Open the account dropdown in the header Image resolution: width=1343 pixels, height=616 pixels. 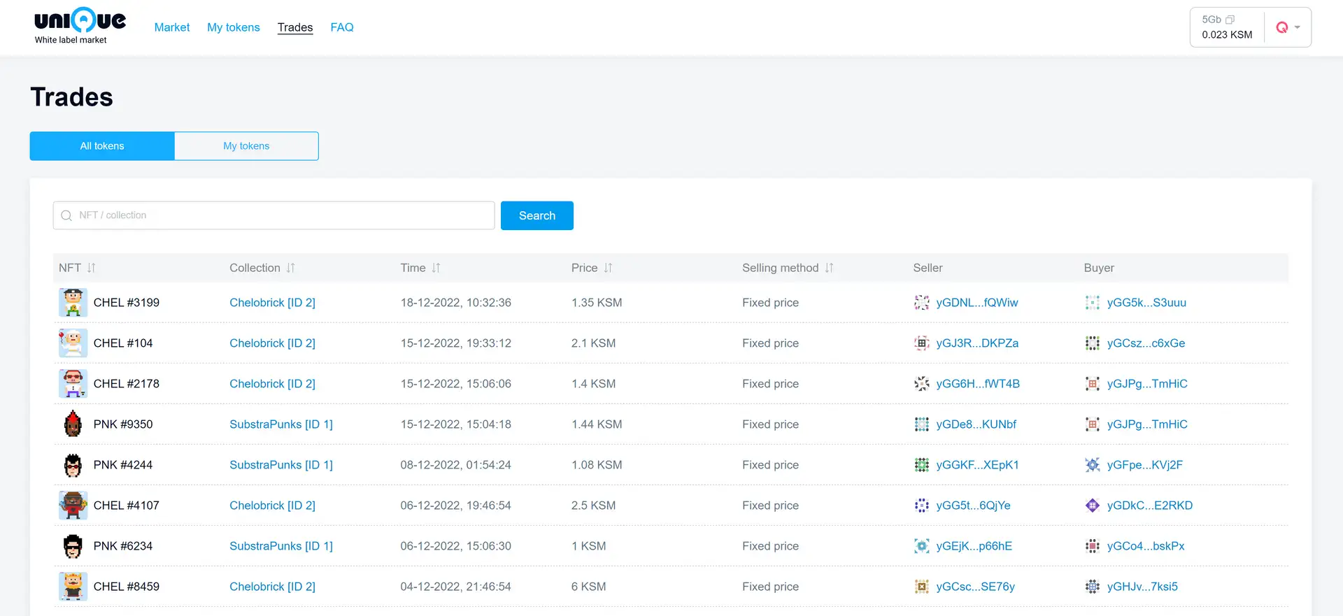(1288, 27)
